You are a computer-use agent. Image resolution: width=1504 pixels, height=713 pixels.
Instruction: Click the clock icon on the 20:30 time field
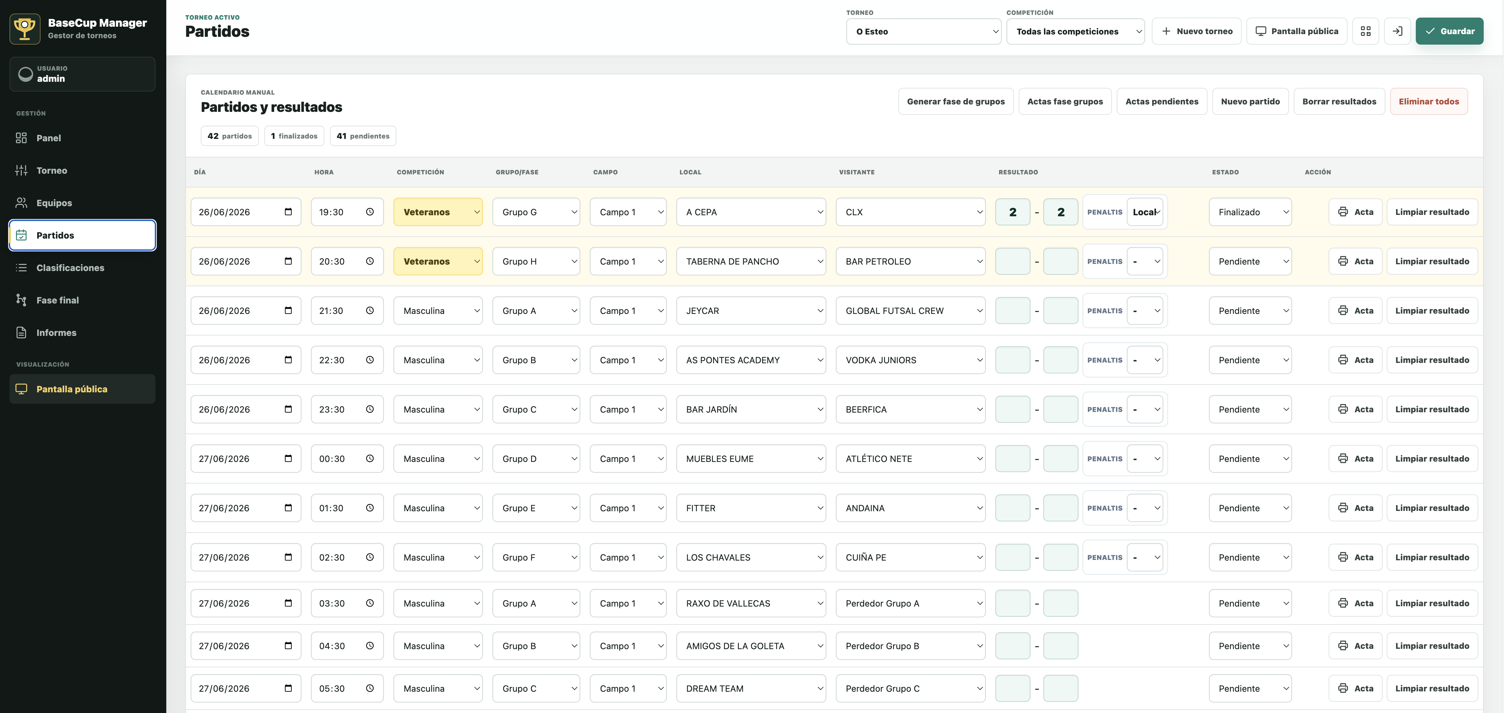(x=369, y=261)
